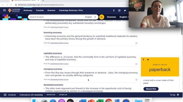The width and height of the screenshot is (183, 102).
Task: Open Safari from the dock
Action: coord(53,101)
